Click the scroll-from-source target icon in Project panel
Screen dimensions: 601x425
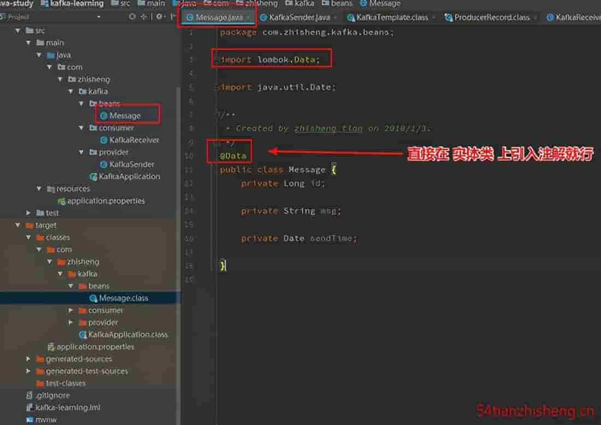pyautogui.click(x=132, y=17)
